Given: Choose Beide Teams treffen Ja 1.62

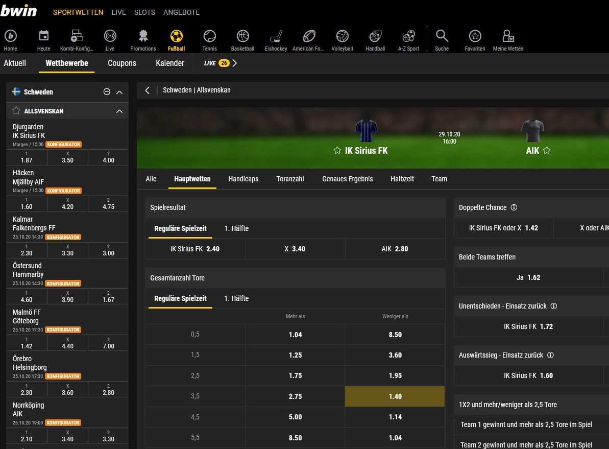Looking at the screenshot, I should coord(529,277).
